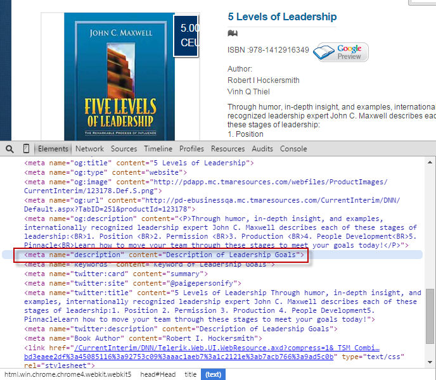The image size is (436, 380).
Task: Select the twitter:site @paigepersonify line
Action: tap(132, 283)
